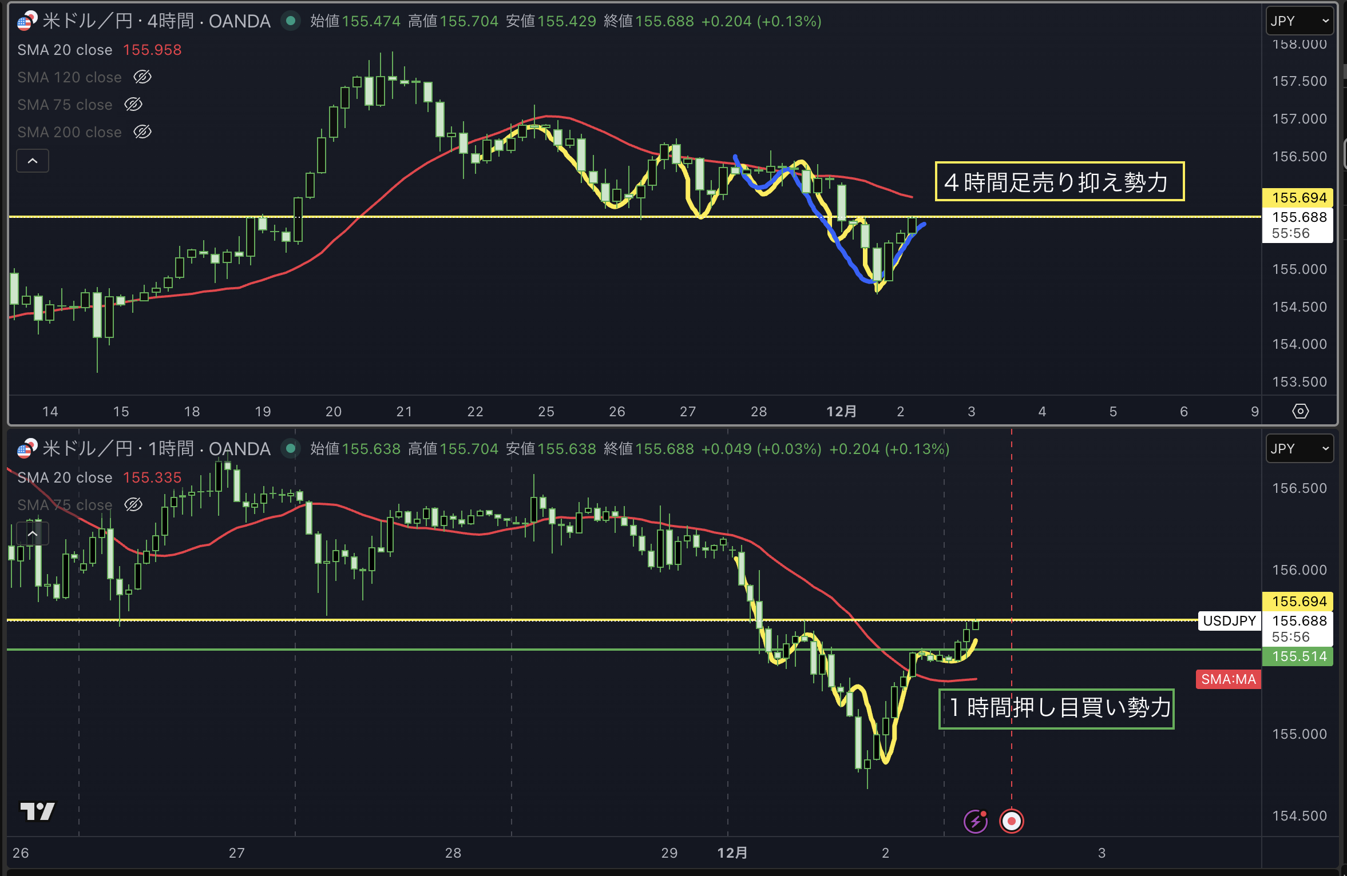Click the red Japan flag economic event icon
Viewport: 1347px width, 876px height.
[1011, 822]
